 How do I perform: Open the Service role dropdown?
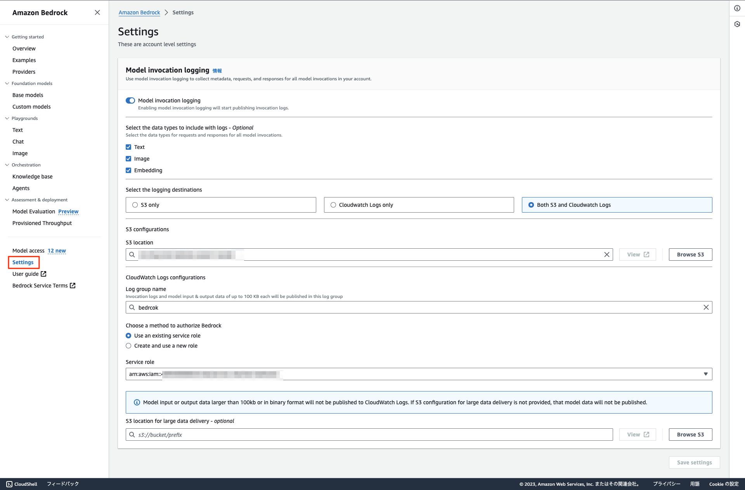pos(419,374)
